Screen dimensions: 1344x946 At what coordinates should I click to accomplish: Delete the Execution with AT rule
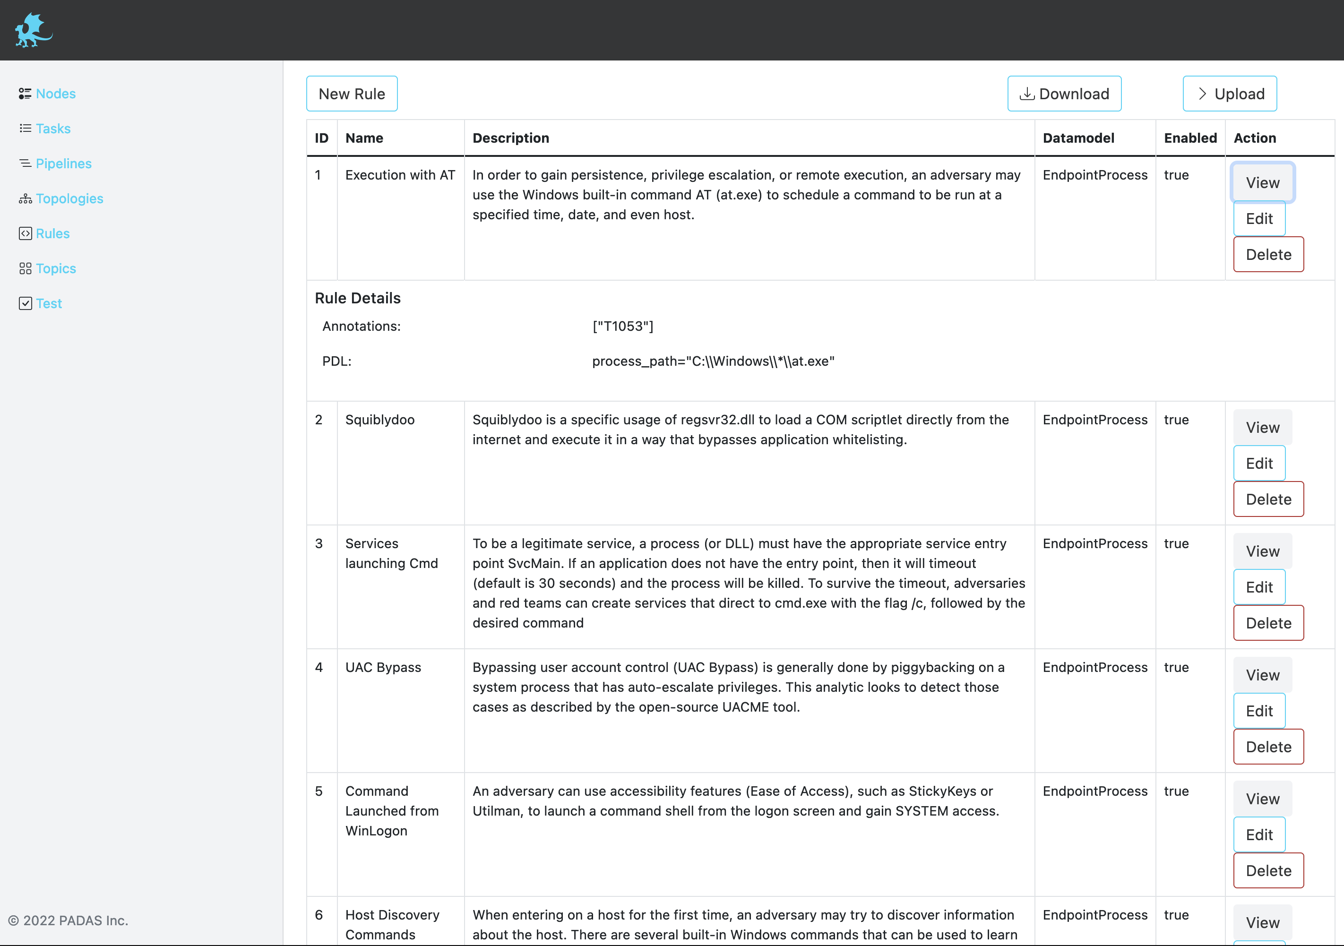tap(1268, 255)
